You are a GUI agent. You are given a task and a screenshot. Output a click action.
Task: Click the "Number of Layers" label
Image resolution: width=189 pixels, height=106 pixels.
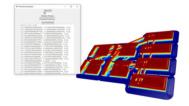47,16
